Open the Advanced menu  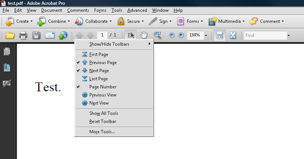point(137,10)
